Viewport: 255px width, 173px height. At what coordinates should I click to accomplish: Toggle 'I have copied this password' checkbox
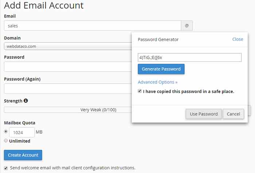point(140,91)
